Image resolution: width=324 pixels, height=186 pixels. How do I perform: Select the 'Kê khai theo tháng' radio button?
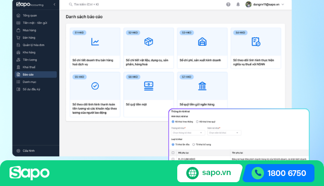pos(173,122)
